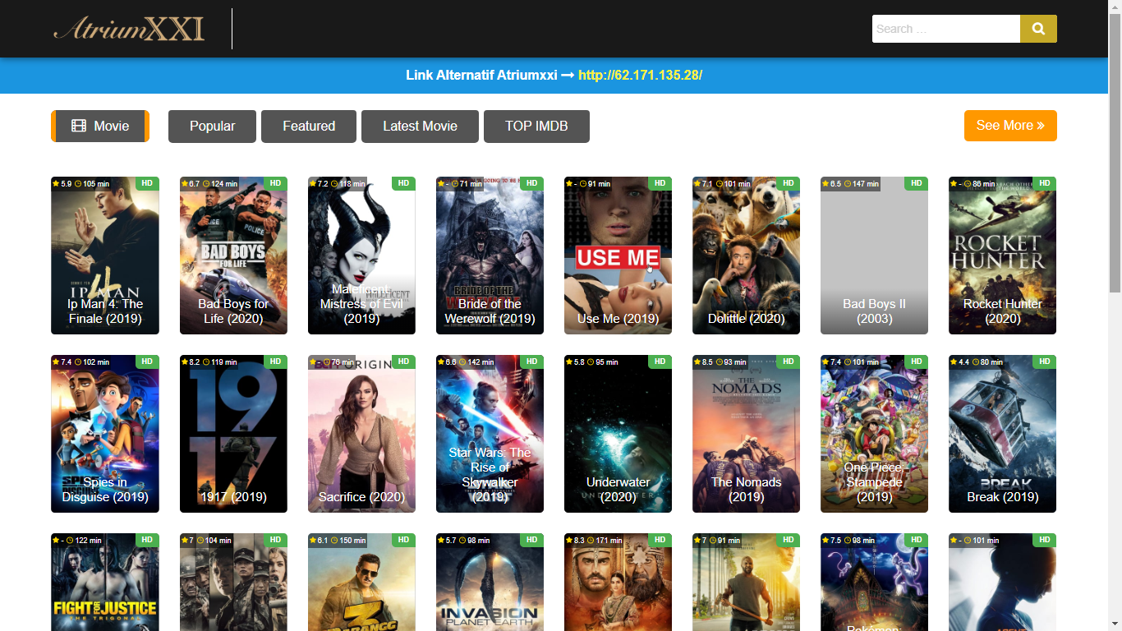Click star rating 4.4 on Break poster
The width and height of the screenshot is (1122, 631).
click(x=959, y=362)
